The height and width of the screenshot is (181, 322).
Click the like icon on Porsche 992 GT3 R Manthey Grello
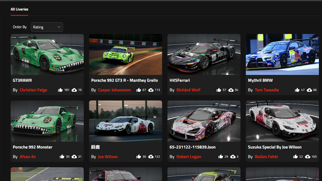(139, 90)
